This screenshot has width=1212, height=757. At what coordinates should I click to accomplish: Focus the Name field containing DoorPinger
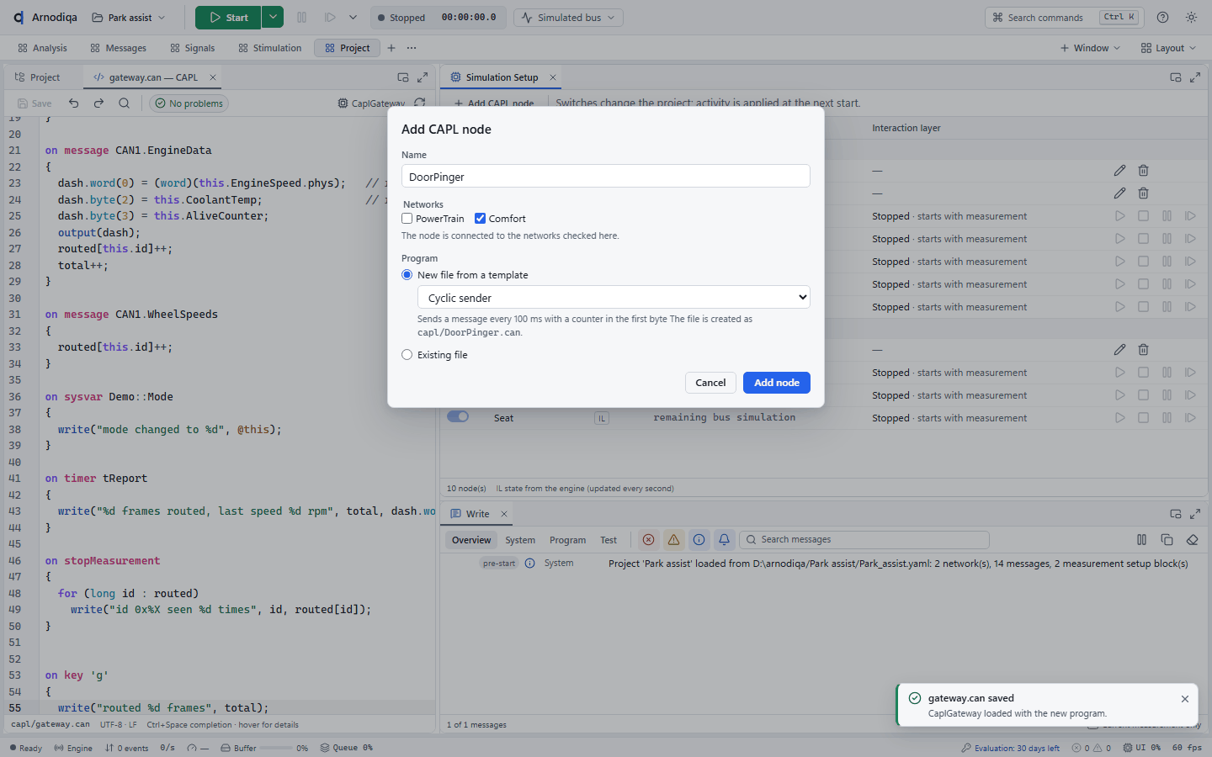click(606, 176)
